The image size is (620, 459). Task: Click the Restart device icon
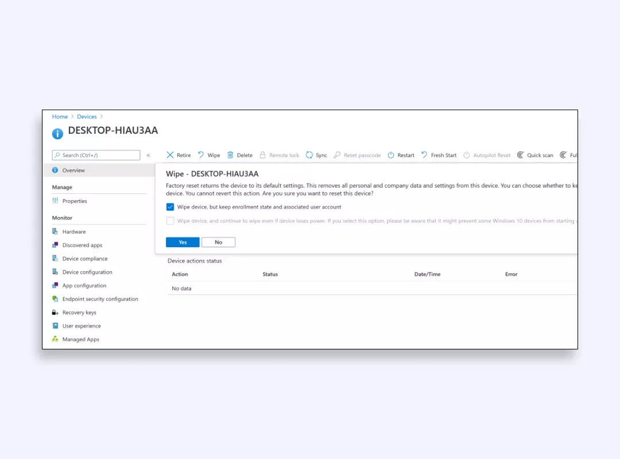391,155
